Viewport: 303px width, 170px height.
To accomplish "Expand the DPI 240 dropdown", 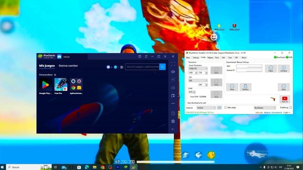I will [198, 81].
